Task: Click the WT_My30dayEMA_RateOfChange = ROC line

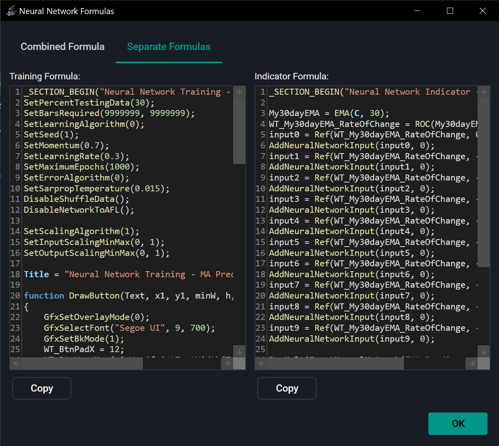Action: click(373, 124)
